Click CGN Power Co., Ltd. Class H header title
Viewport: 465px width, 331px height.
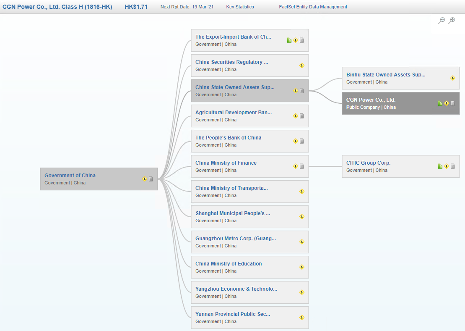click(x=57, y=7)
